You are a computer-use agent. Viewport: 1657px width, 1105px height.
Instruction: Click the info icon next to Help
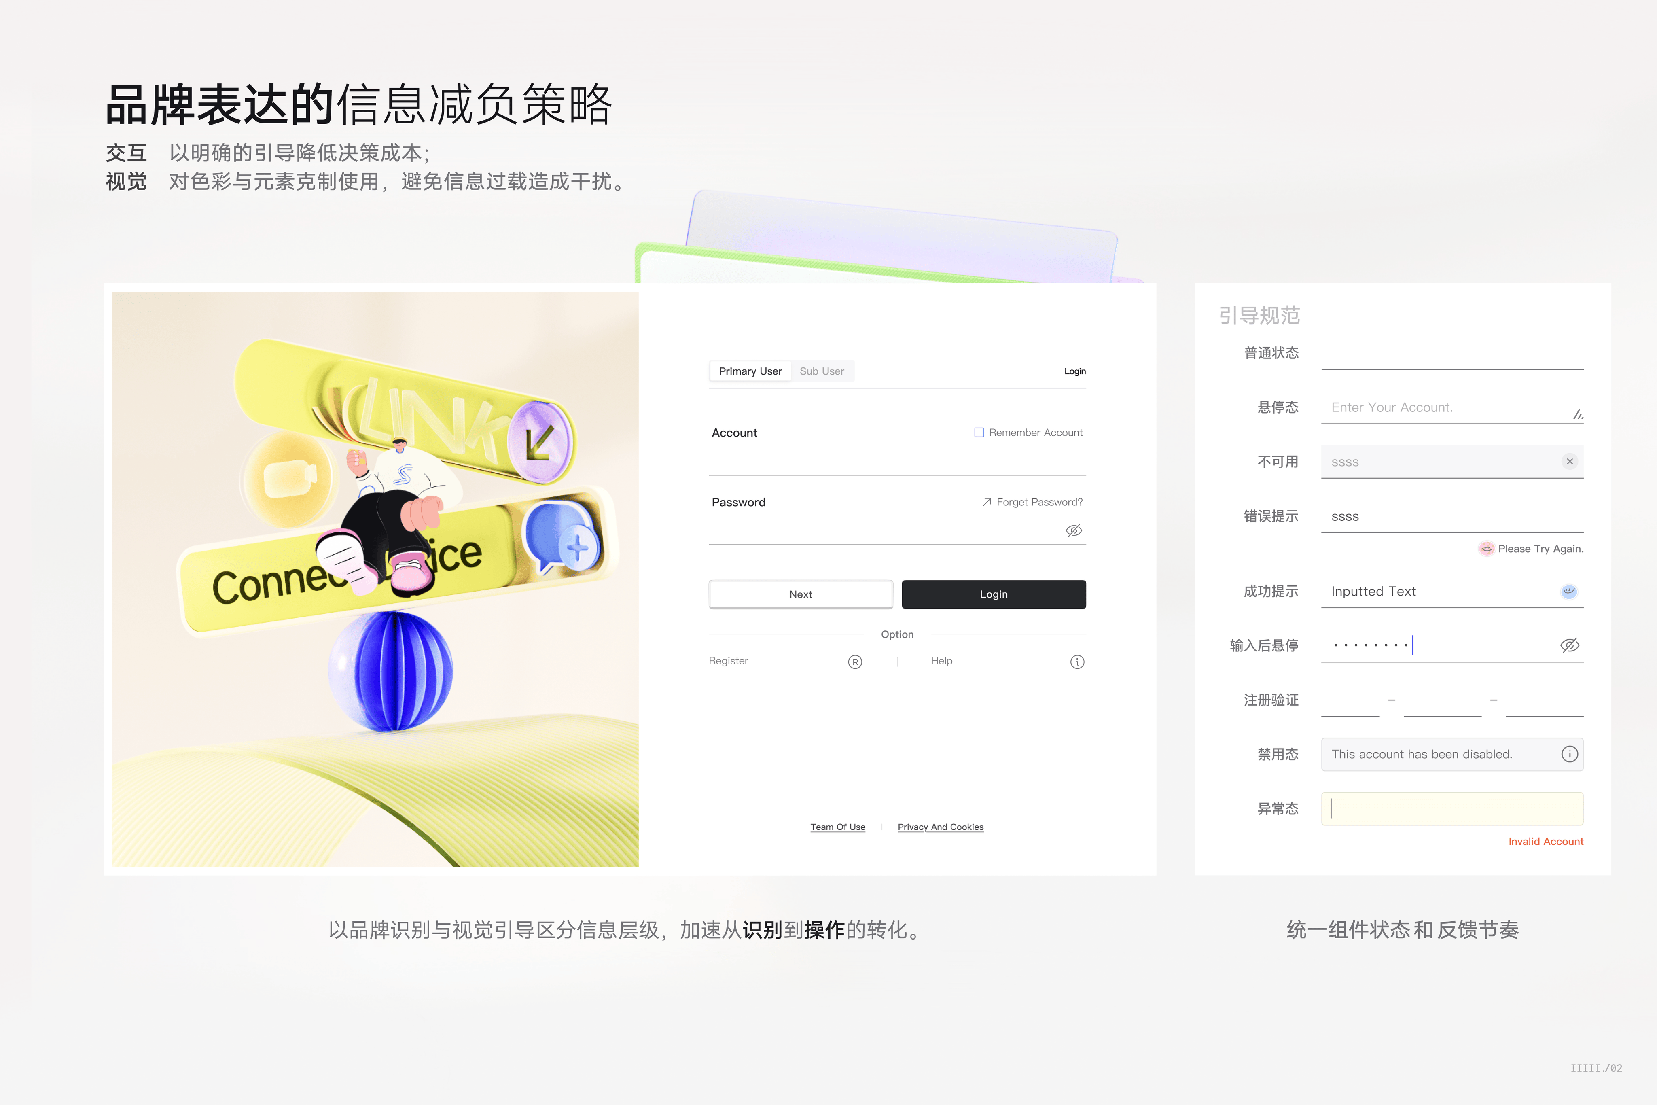point(1077,662)
